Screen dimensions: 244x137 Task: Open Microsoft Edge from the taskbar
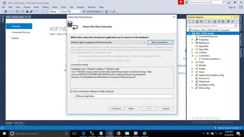point(84,133)
